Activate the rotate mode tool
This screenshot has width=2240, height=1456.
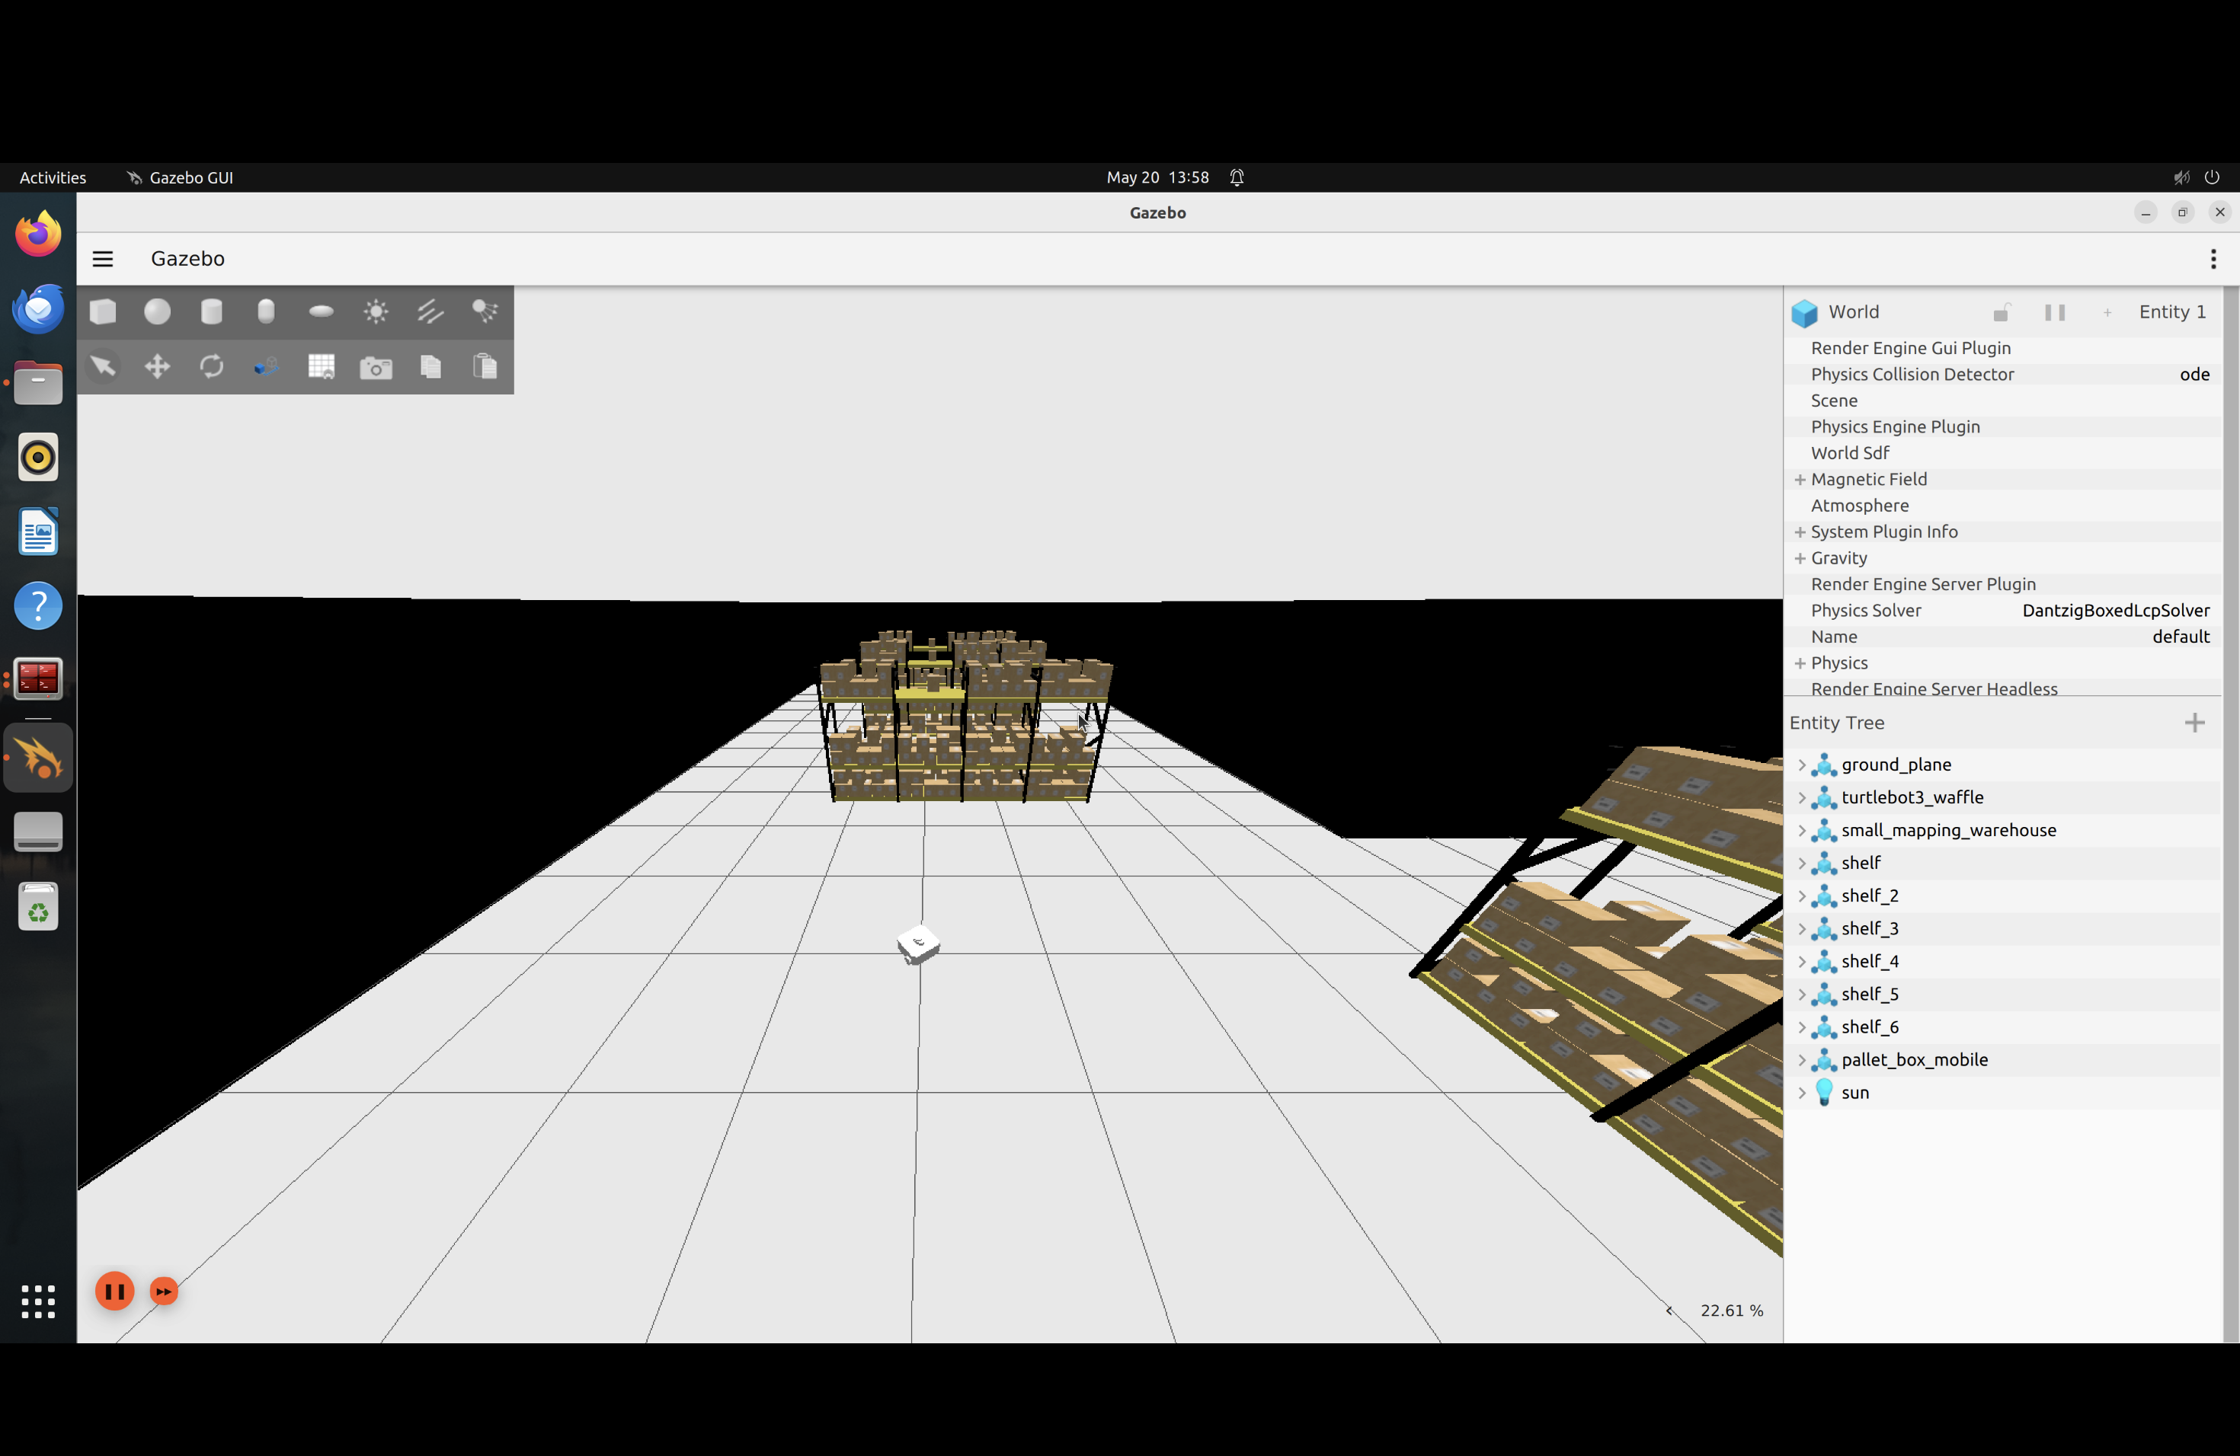(x=212, y=366)
